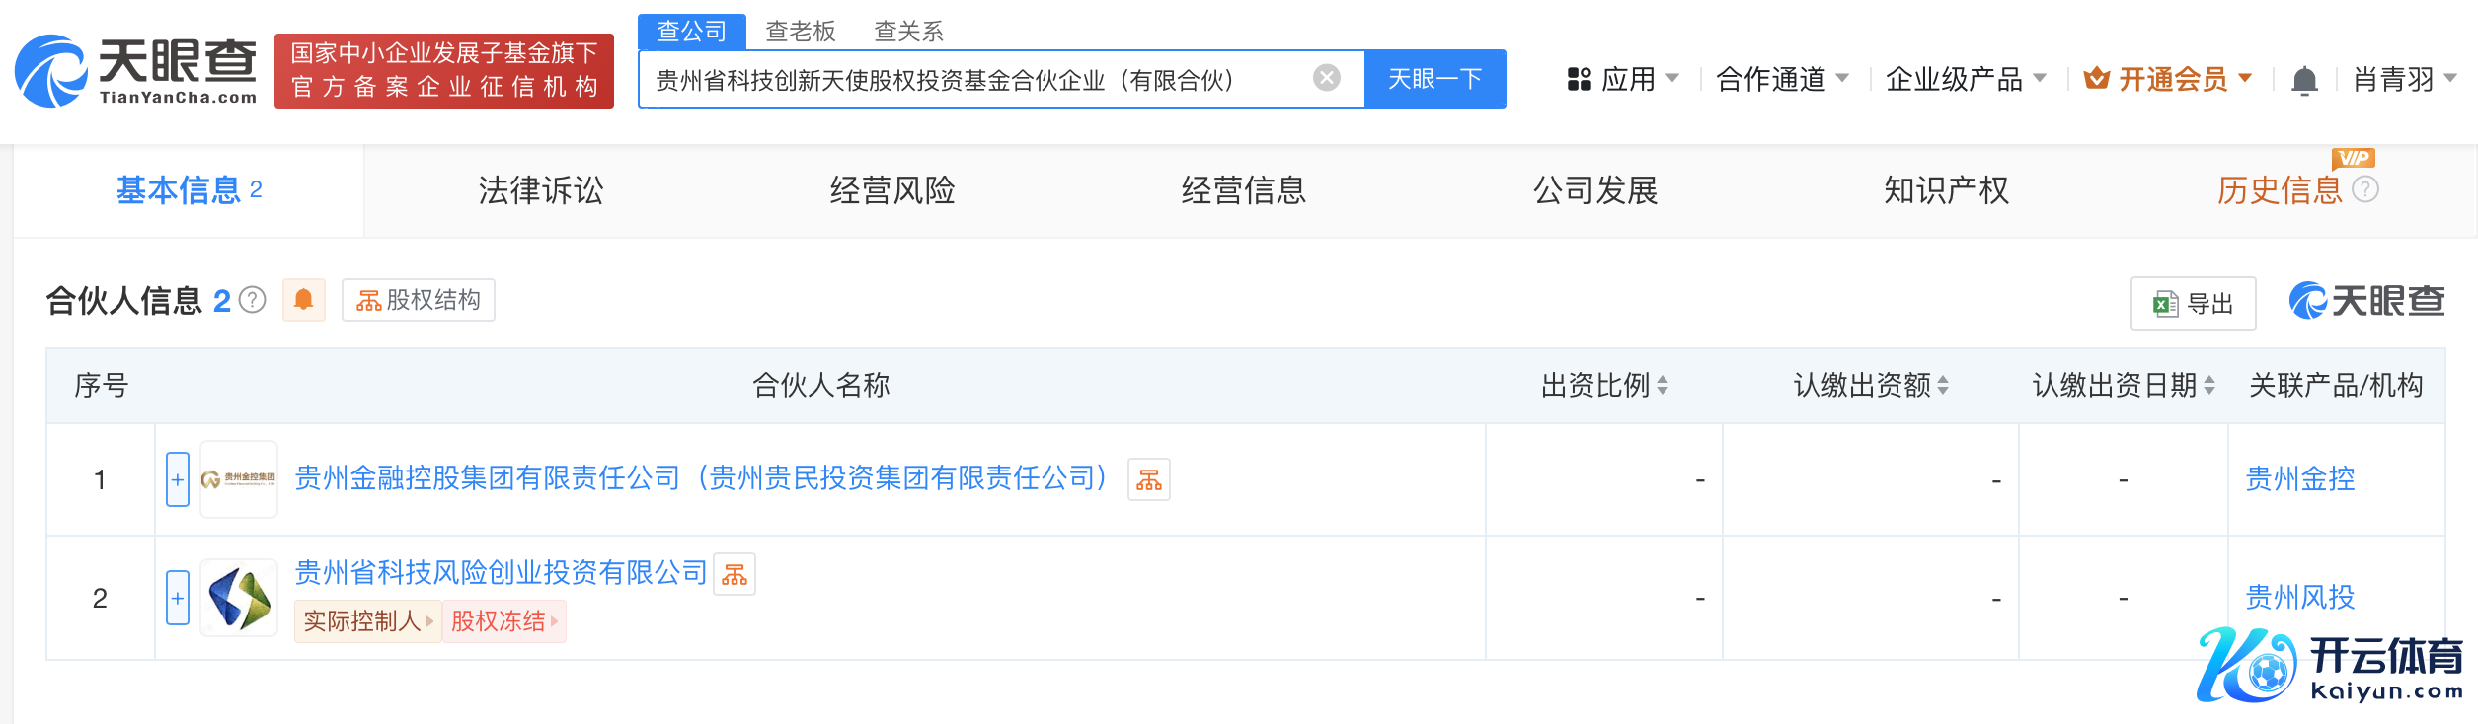Open equity chart icon for 贵州金融控股集团

[x=1149, y=480]
